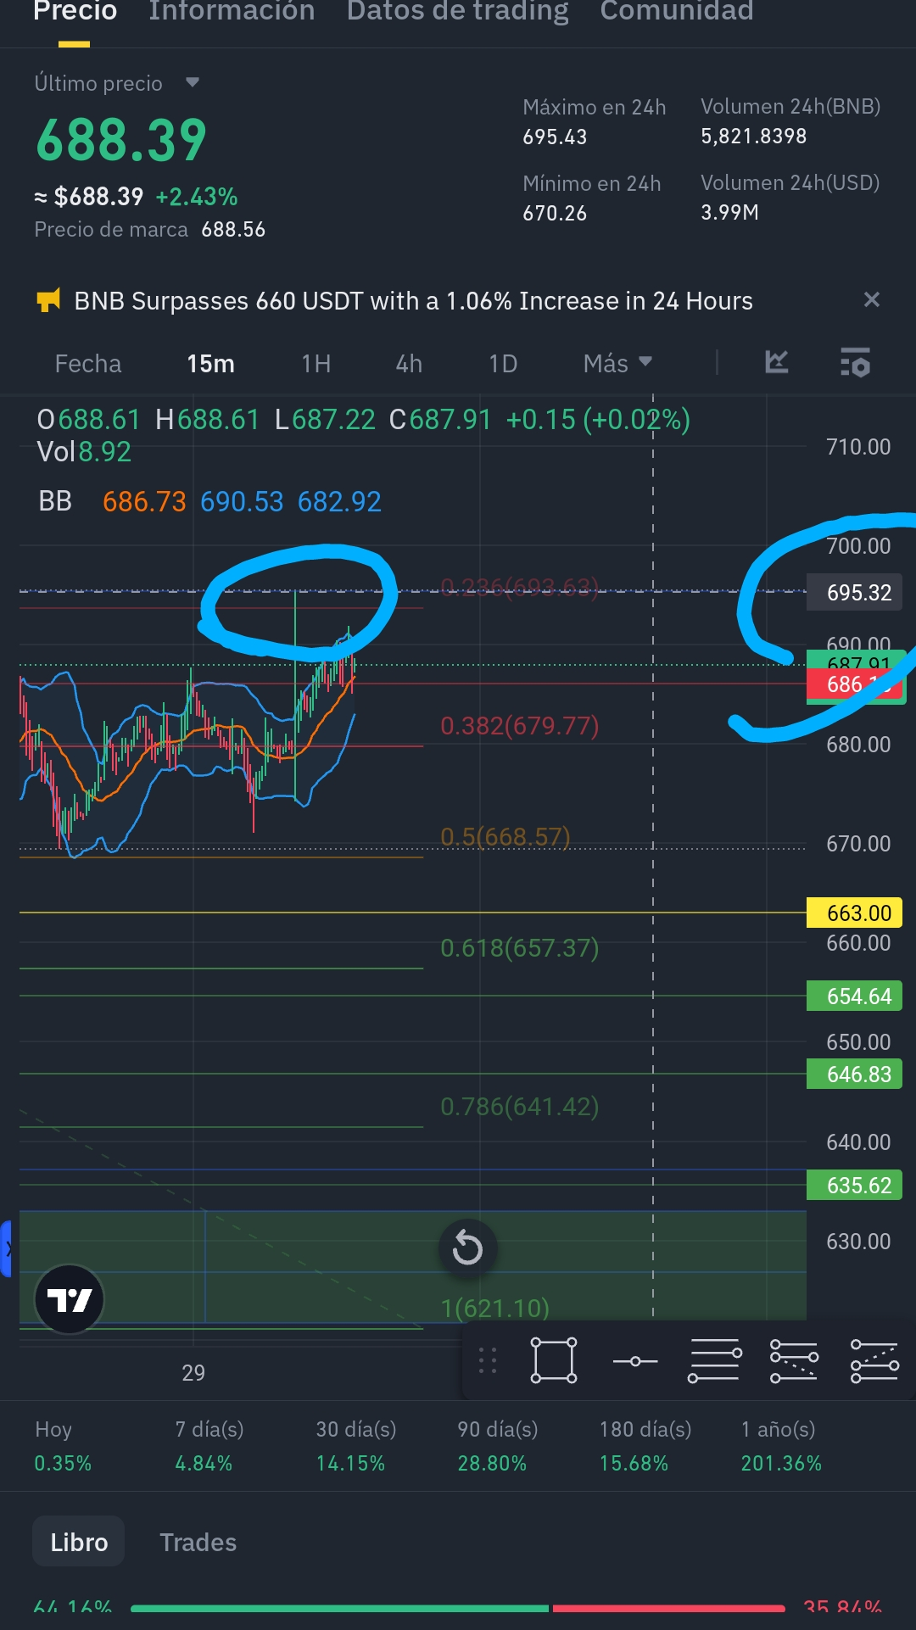Tap the 30 día(s) 14.15% performance

coord(355,1446)
